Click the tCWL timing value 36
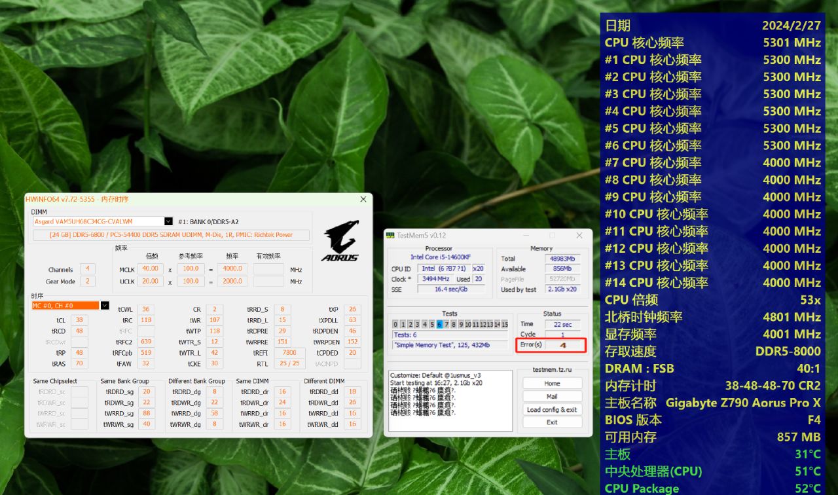The image size is (838, 495). 145,310
